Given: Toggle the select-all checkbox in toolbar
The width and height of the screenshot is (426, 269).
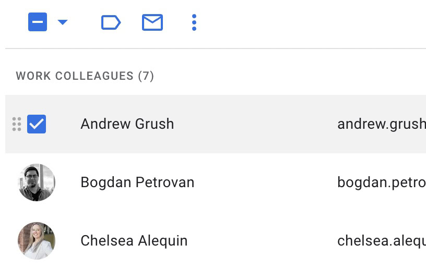Looking at the screenshot, I should click(38, 22).
